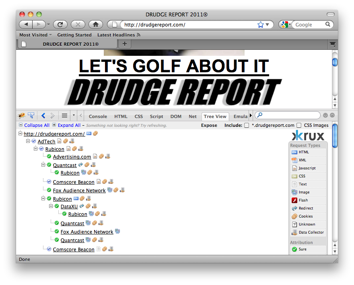
Task: Switch to the Script tab
Action: pos(156,116)
